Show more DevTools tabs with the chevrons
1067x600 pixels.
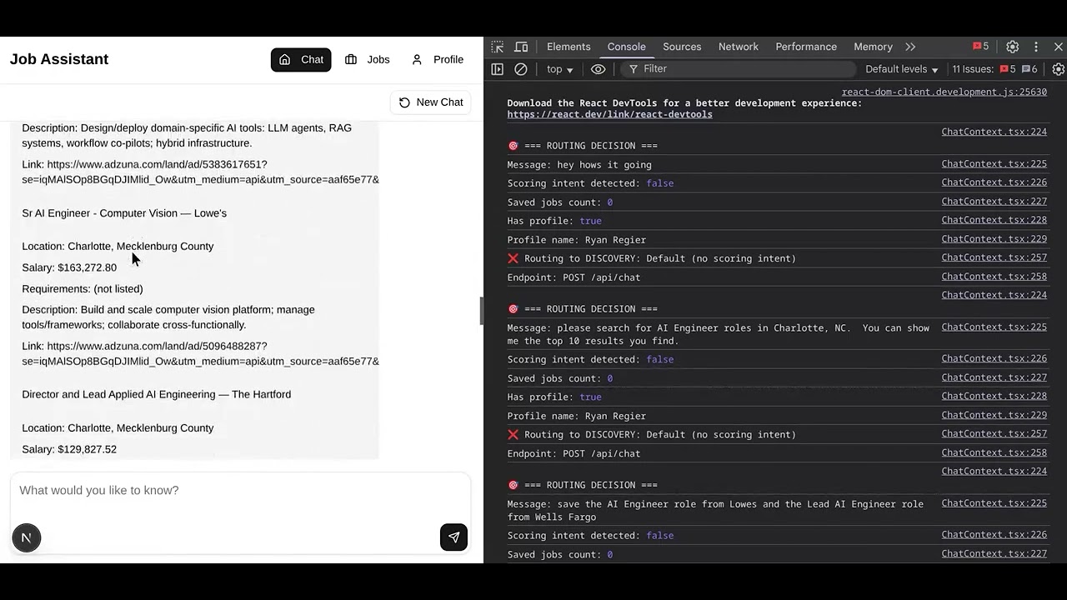910,47
